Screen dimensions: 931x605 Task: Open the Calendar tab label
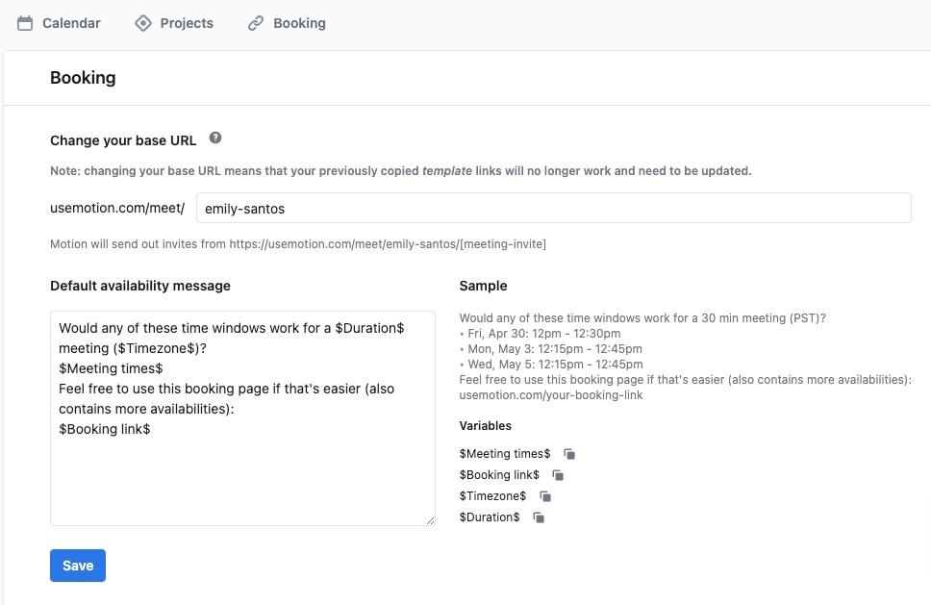71,23
